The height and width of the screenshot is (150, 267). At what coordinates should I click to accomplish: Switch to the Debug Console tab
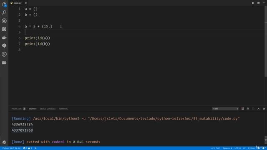pyautogui.click(x=48, y=109)
